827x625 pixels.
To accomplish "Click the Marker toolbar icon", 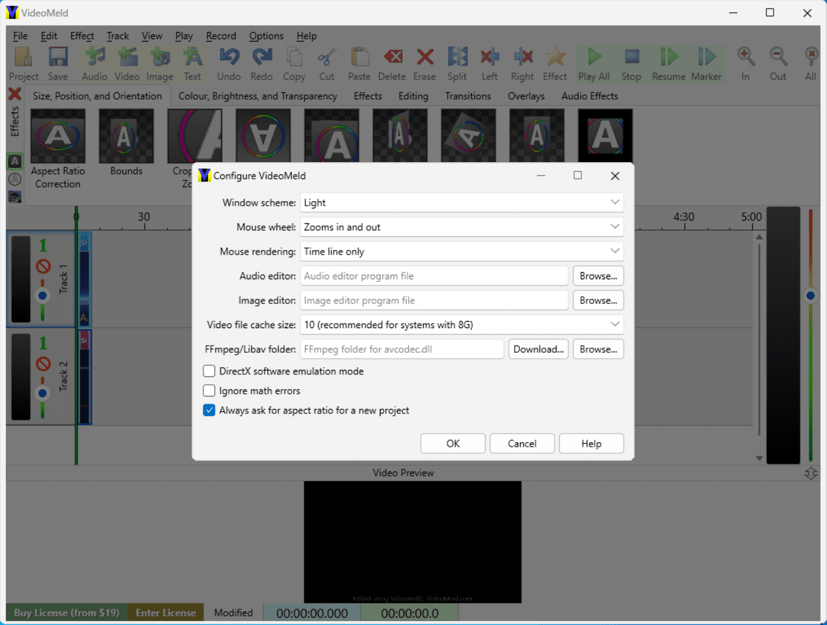I will click(x=706, y=64).
